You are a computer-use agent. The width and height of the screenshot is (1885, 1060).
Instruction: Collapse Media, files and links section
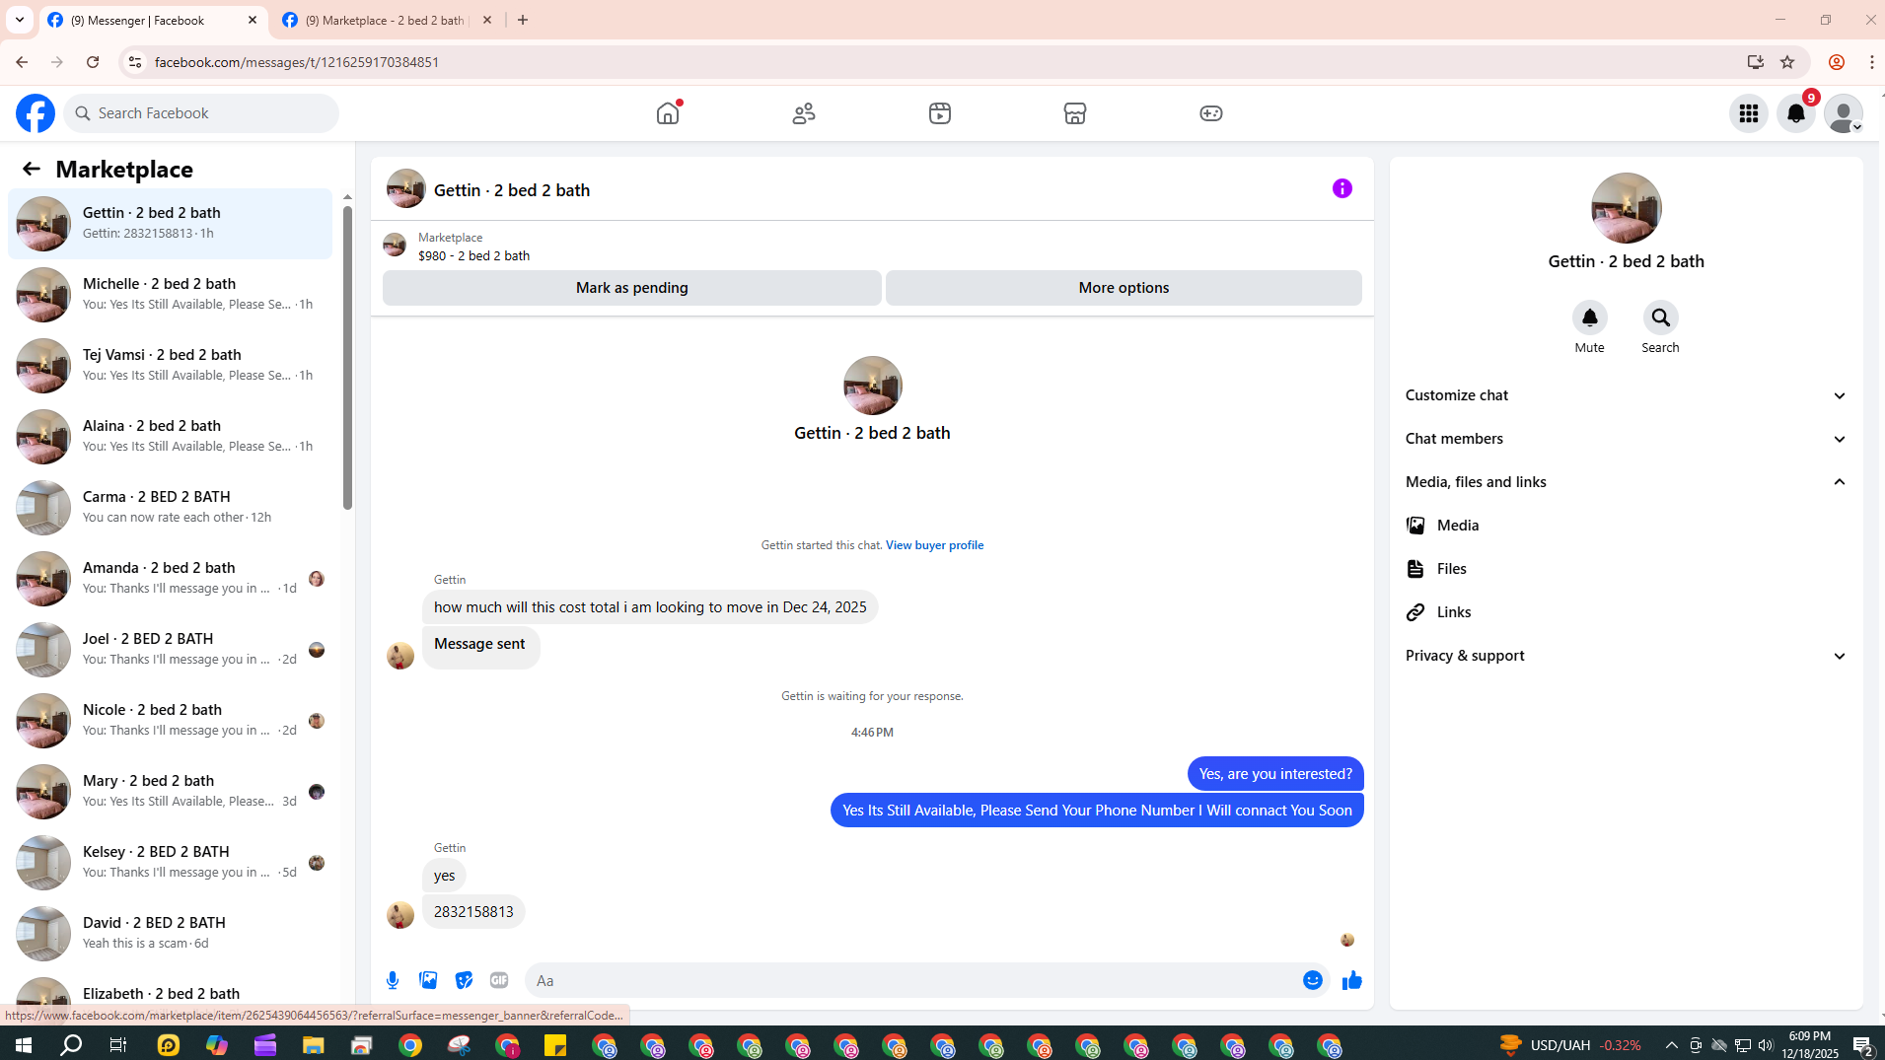tap(1627, 482)
